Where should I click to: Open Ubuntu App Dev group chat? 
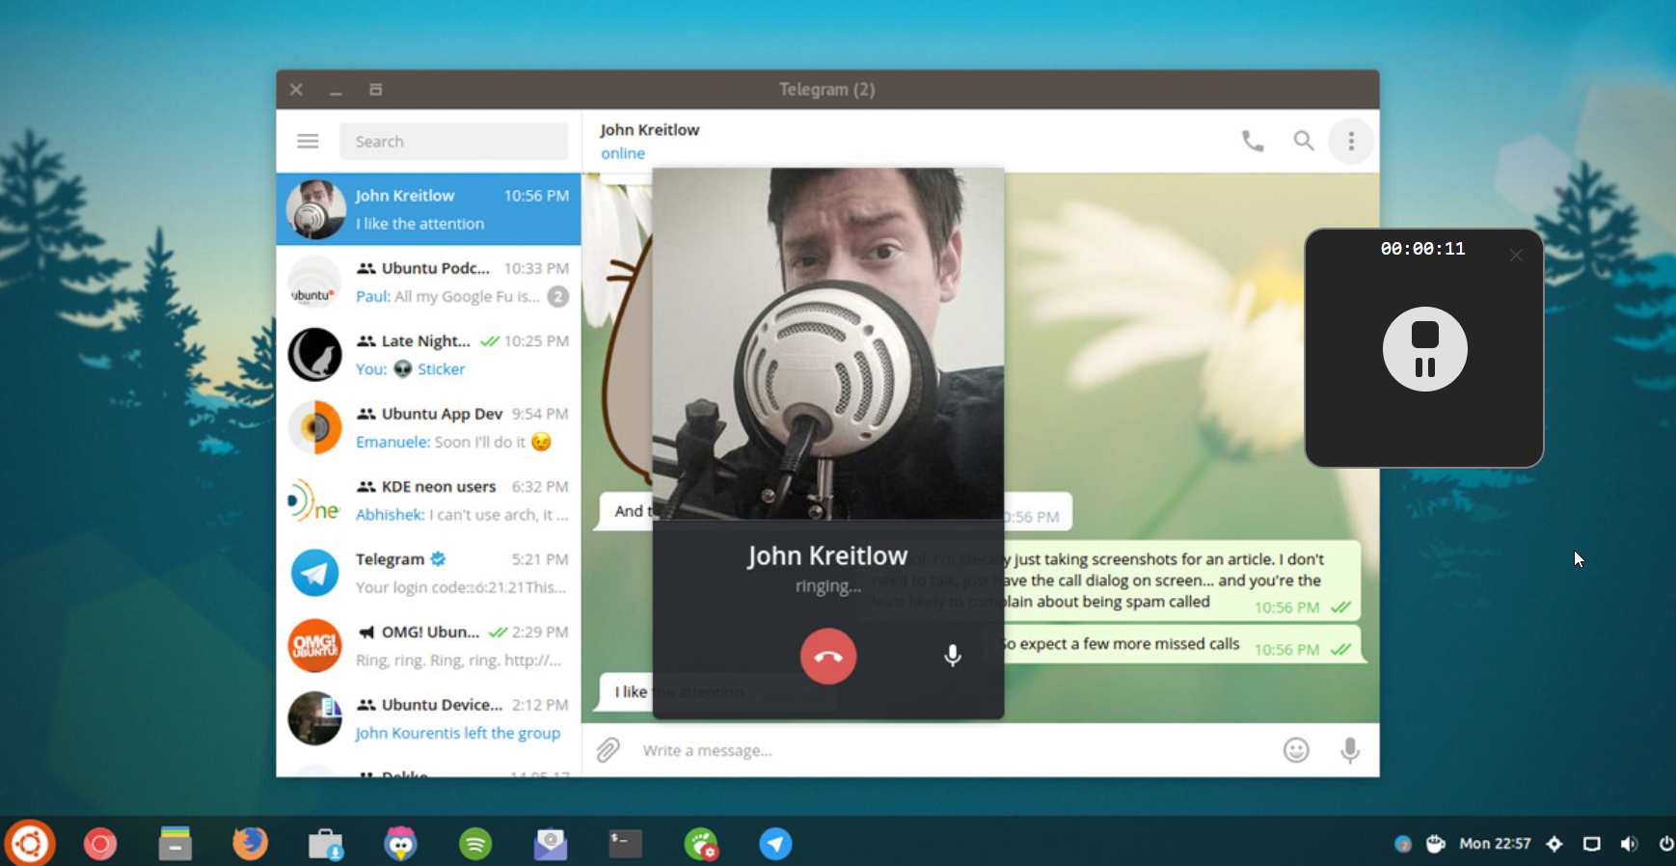[x=429, y=427]
